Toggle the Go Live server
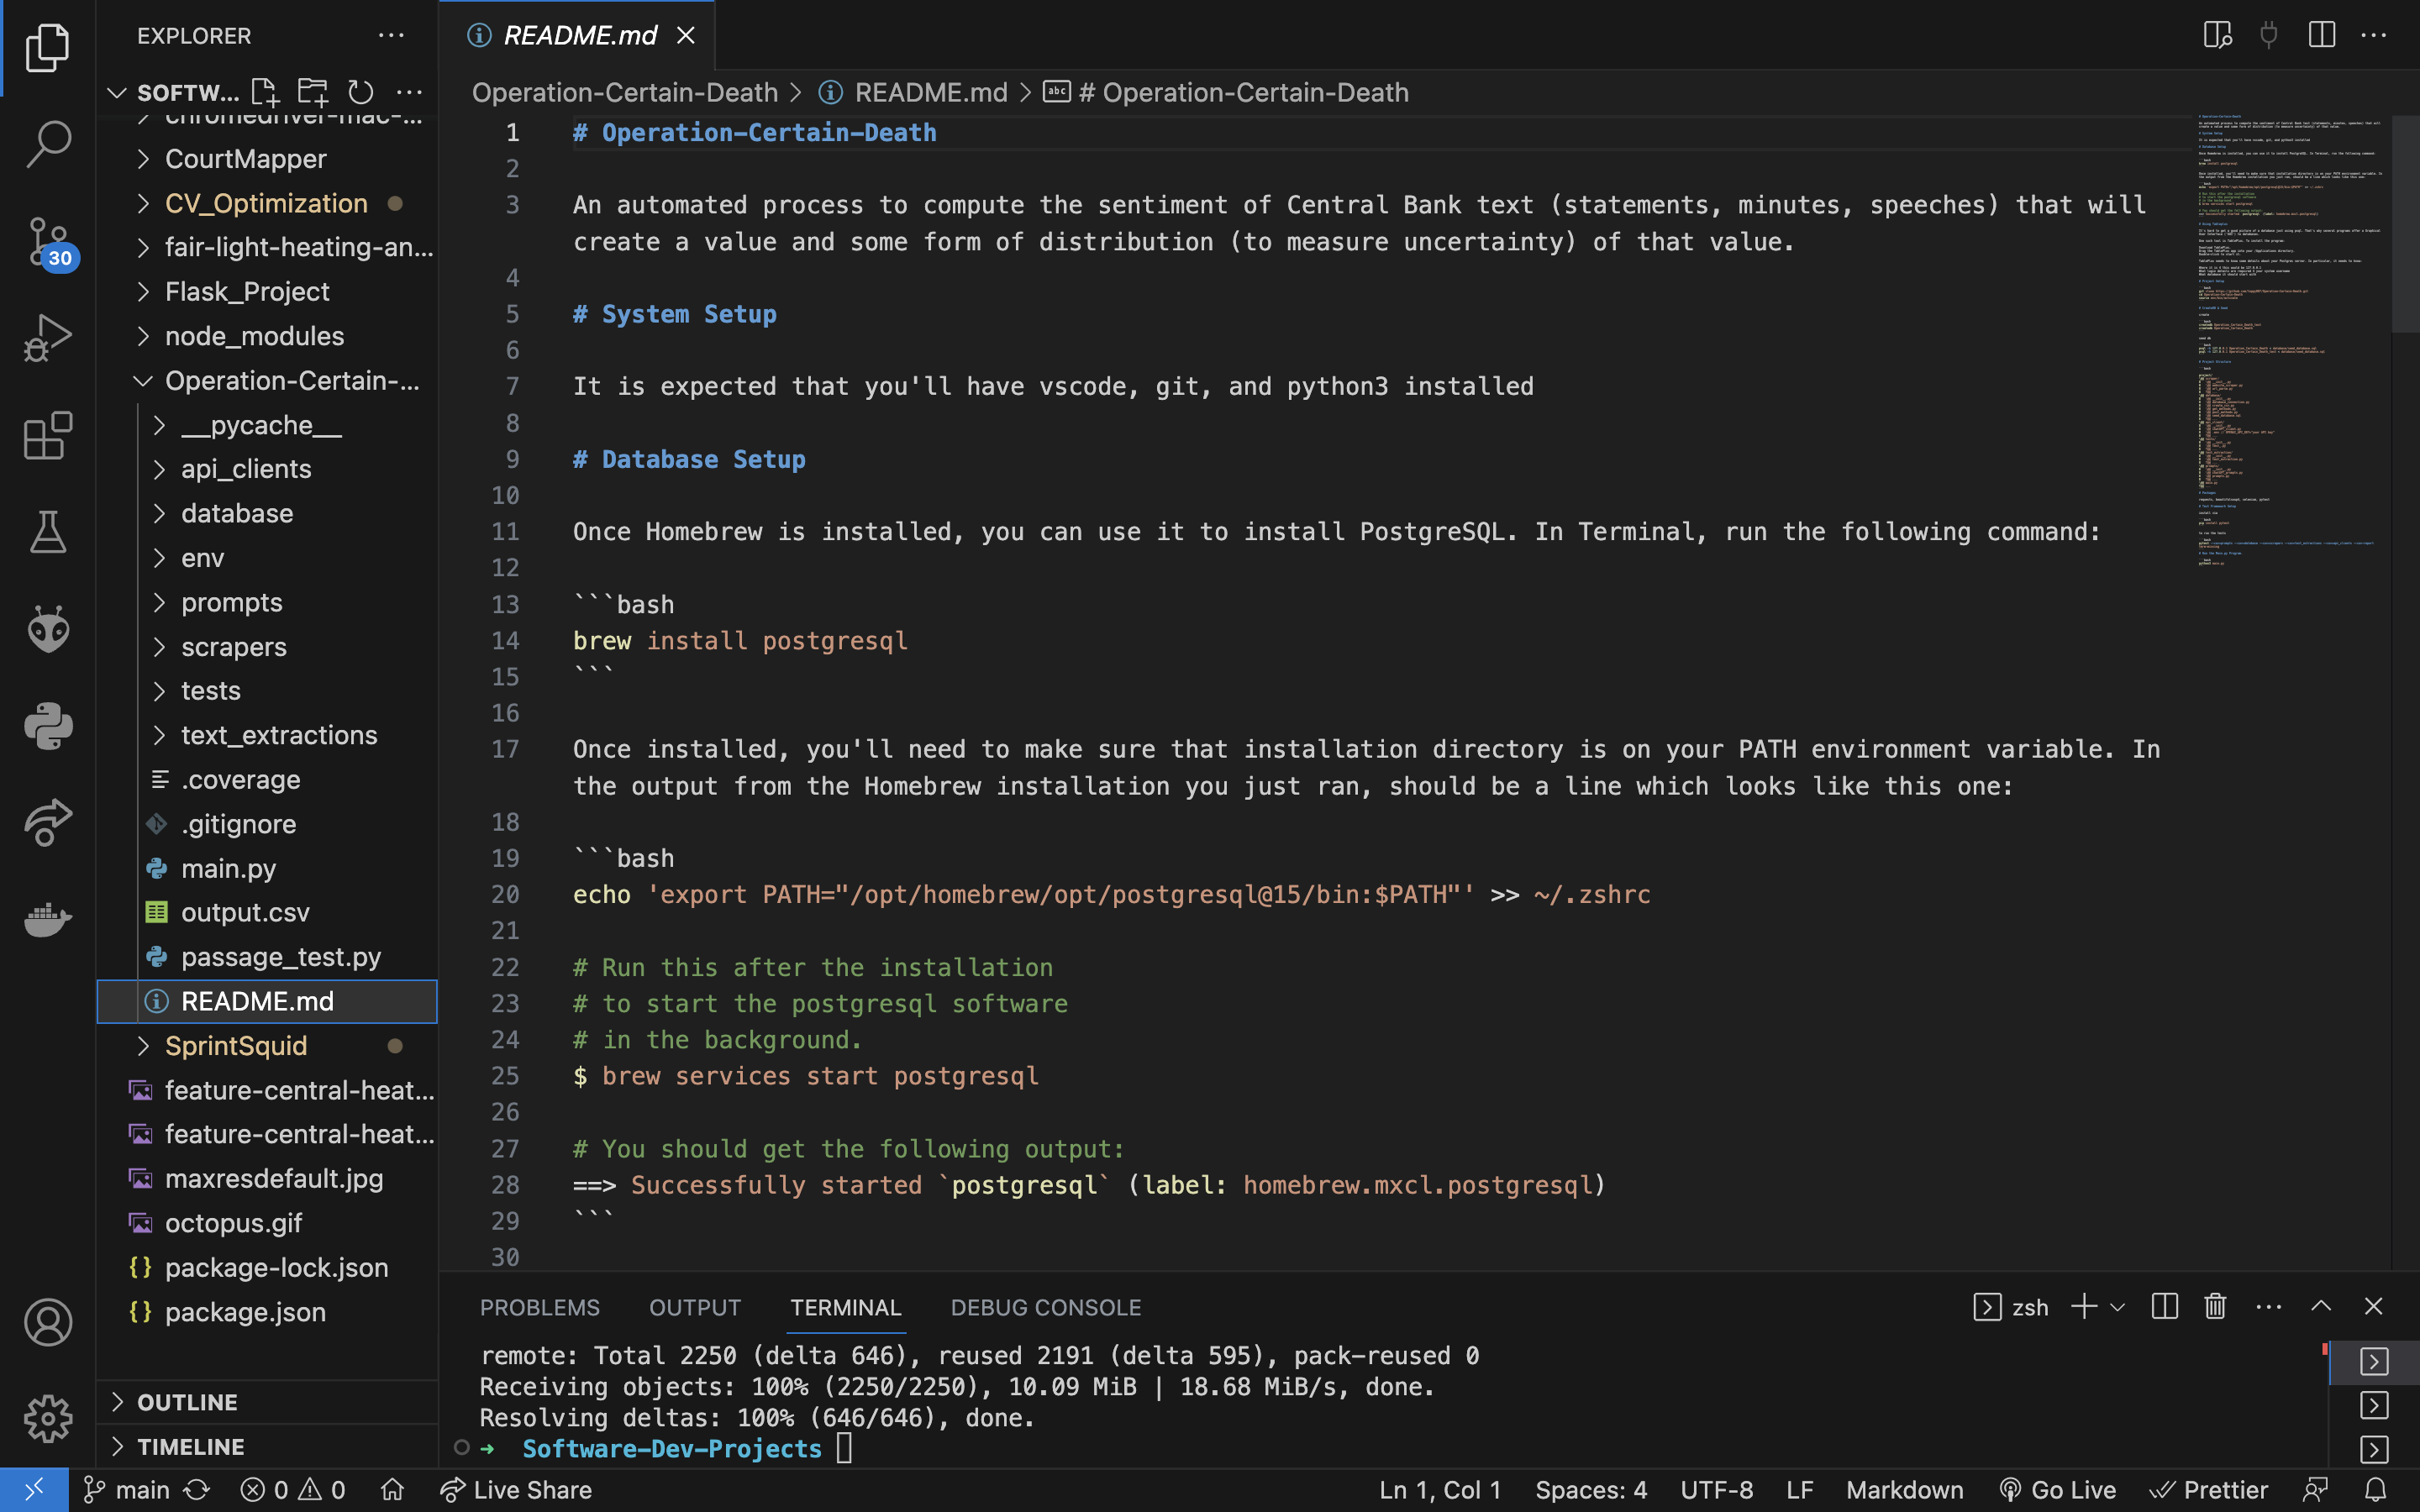2420x1512 pixels. (x=2060, y=1489)
